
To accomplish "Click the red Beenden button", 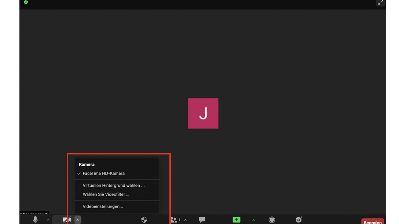I will point(372,222).
